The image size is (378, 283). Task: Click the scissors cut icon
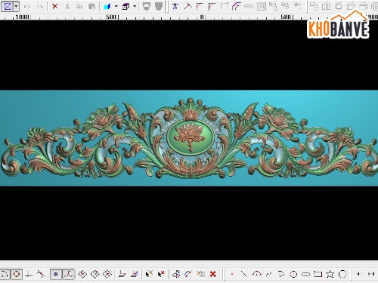(67, 6)
